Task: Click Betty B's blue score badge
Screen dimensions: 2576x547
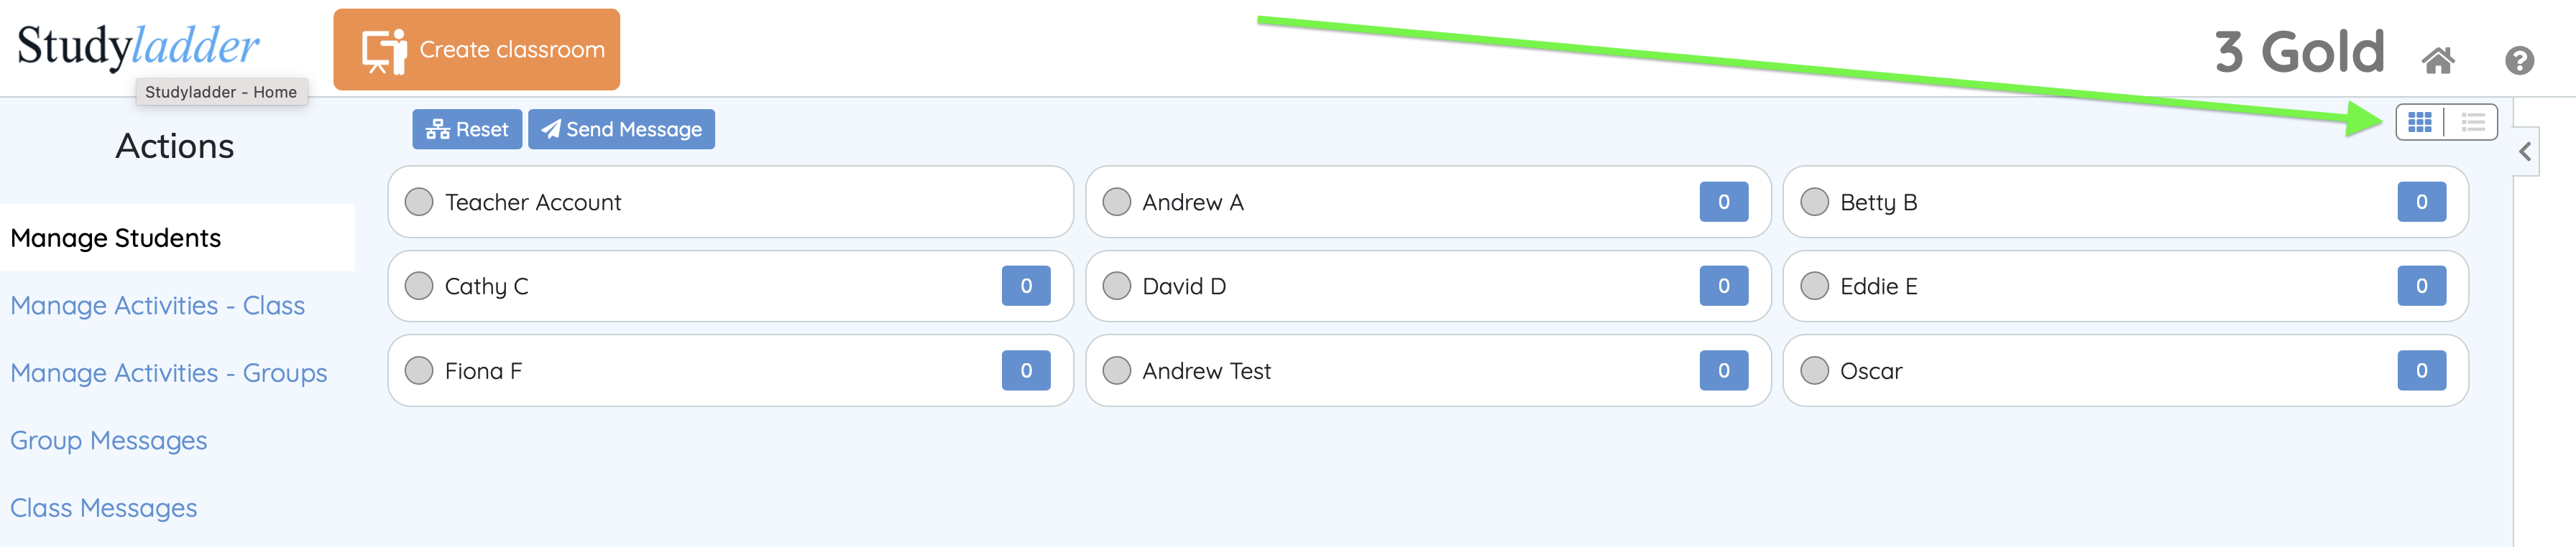Action: coord(2420,202)
